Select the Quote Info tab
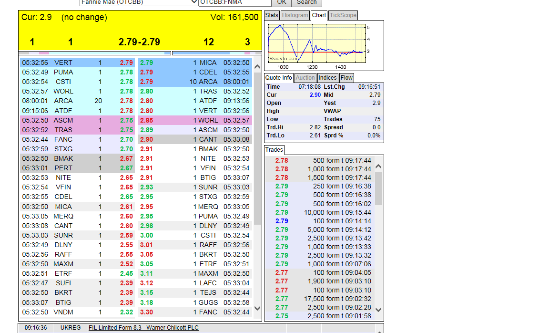The image size is (549, 333). (x=278, y=77)
